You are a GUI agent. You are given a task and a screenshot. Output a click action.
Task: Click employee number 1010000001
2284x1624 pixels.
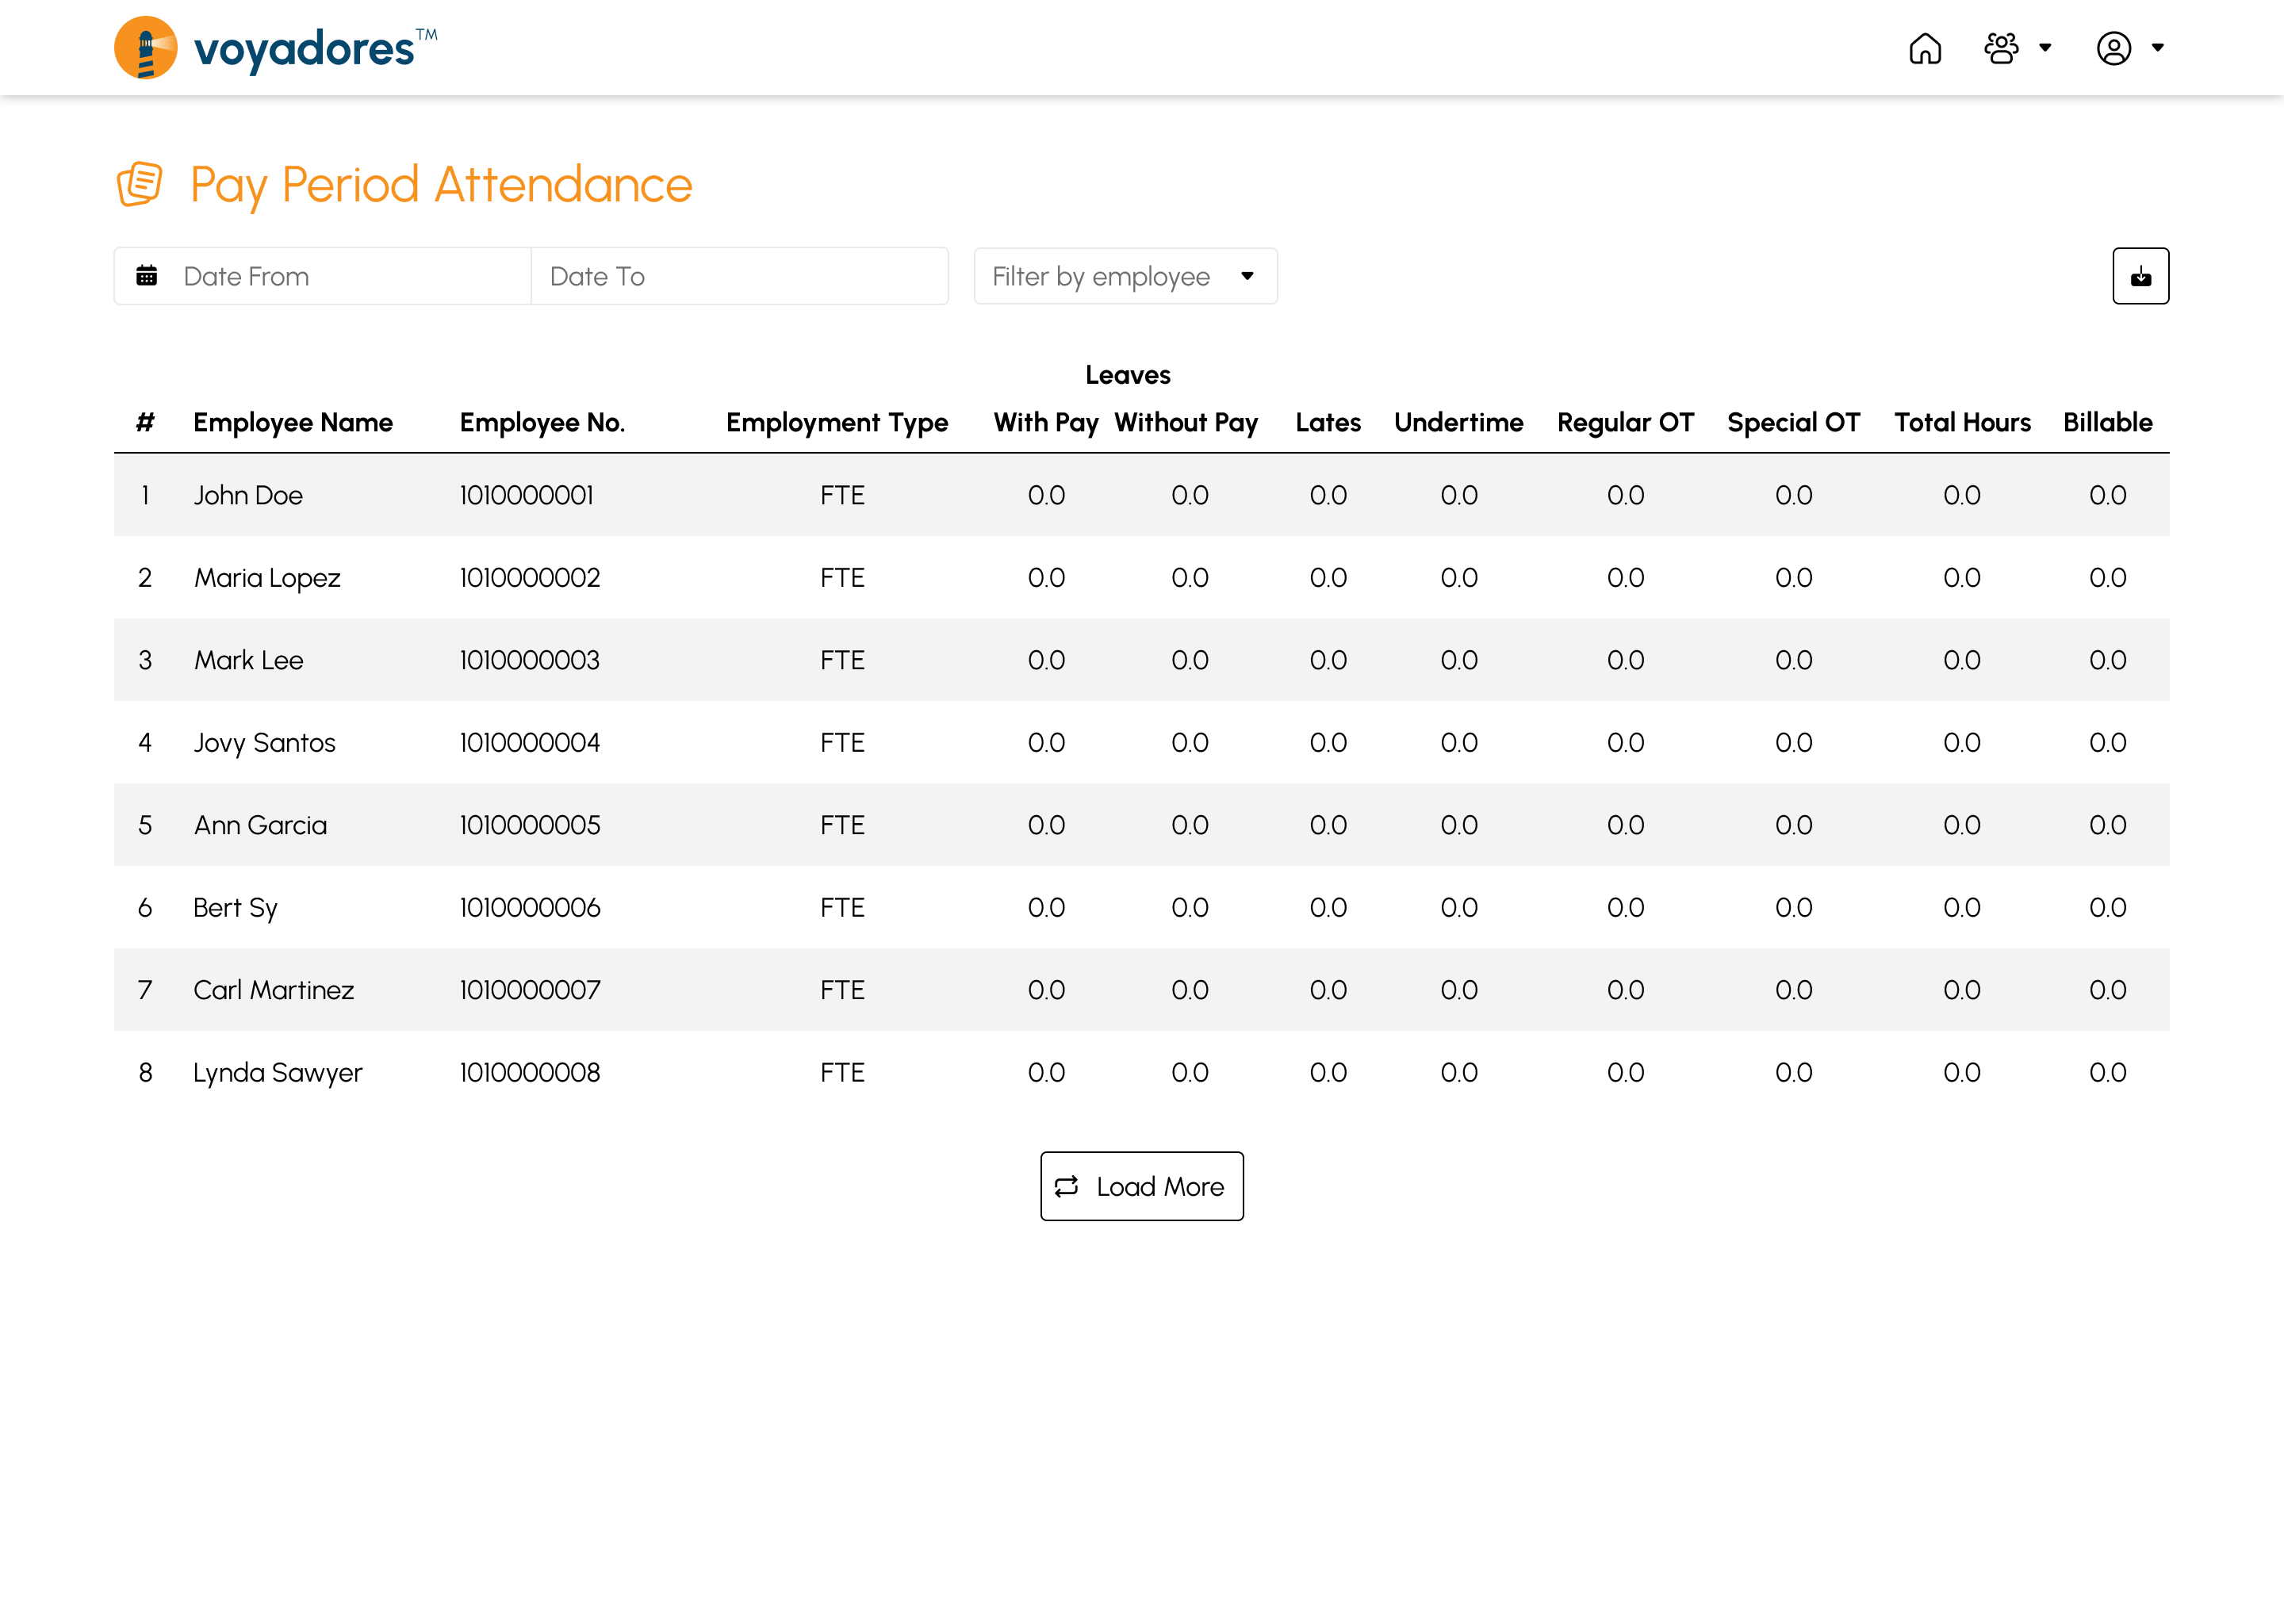pyautogui.click(x=526, y=495)
